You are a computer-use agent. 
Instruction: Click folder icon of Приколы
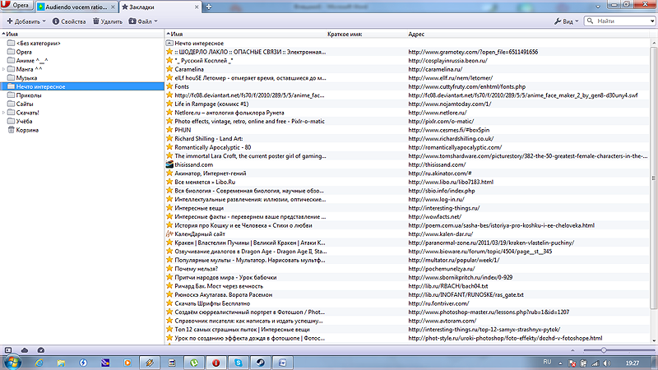pos(11,95)
